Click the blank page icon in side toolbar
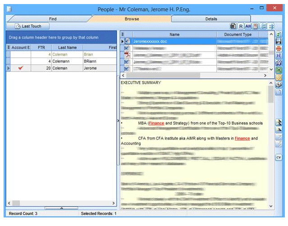Screen dimensions: 288x226 pyautogui.click(x=279, y=92)
